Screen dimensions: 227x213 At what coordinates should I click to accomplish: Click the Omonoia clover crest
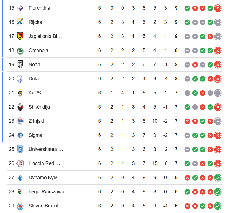point(20,50)
